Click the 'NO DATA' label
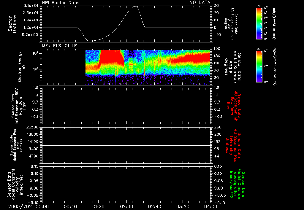Viewport: 304px width, 210px height. 200,3
